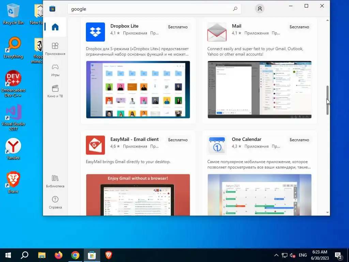This screenshot has height=262, width=349.
Task: Click the Mail app screenshot thumbnail
Action: 259,90
